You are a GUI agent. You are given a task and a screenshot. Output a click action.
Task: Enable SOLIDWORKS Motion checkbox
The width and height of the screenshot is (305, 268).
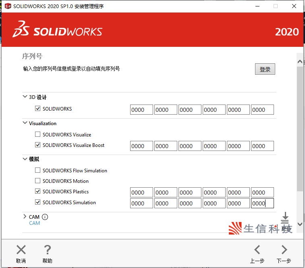pyautogui.click(x=37, y=181)
